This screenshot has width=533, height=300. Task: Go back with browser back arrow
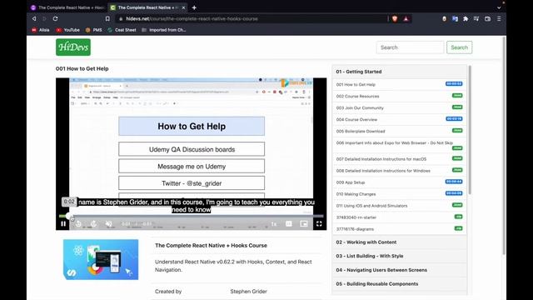34,18
